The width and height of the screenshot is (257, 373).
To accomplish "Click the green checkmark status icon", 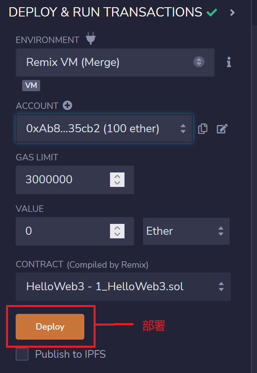I will point(212,13).
